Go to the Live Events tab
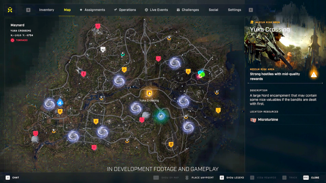The width and height of the screenshot is (326, 183). point(156,10)
